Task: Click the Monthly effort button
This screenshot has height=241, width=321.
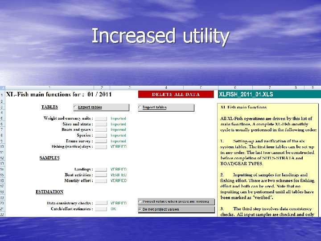Action: pos(101,181)
